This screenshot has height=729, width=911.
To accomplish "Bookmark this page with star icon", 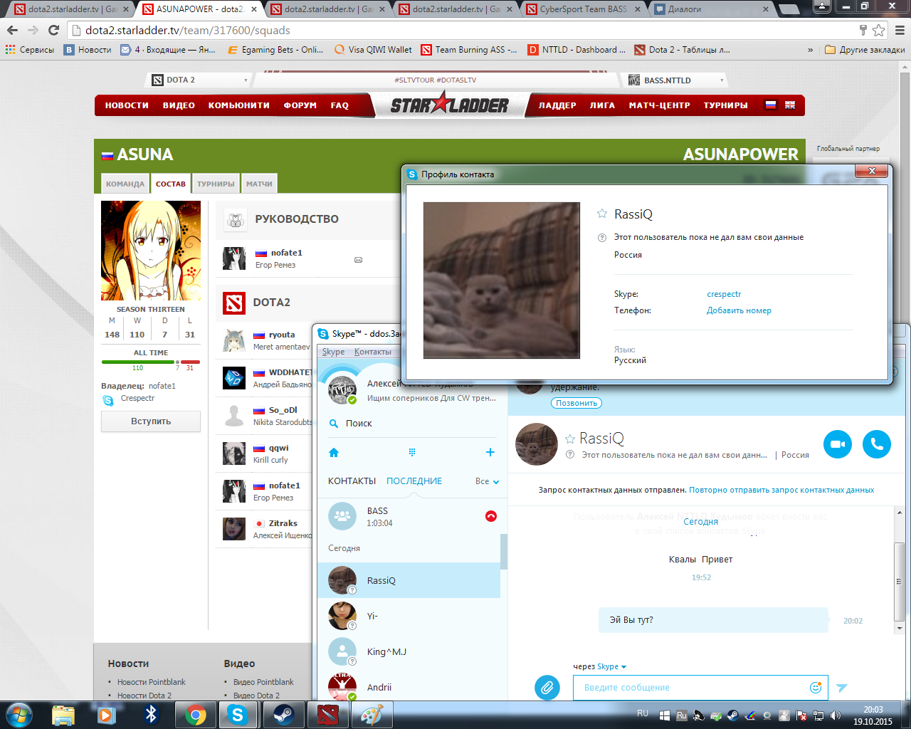I will (x=879, y=31).
